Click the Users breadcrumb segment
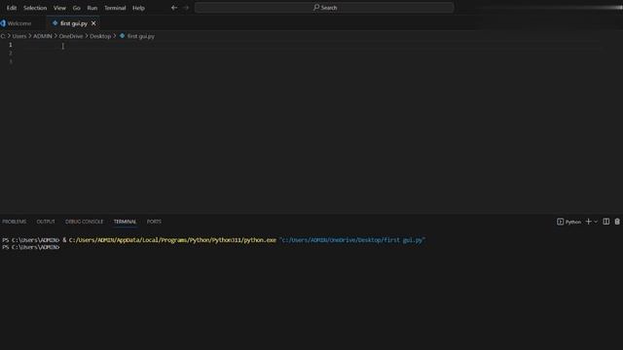Viewport: 623px width, 350px height. [x=19, y=36]
